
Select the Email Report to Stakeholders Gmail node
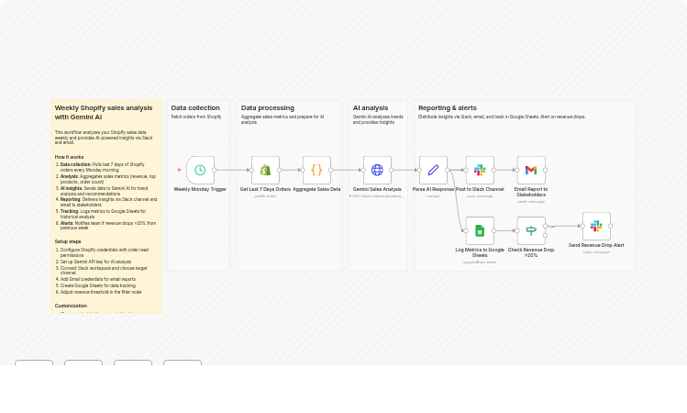pos(531,170)
